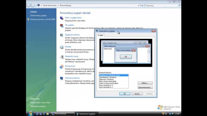
Task: Open Ustawienia ekranu link
Action: coord(72,78)
